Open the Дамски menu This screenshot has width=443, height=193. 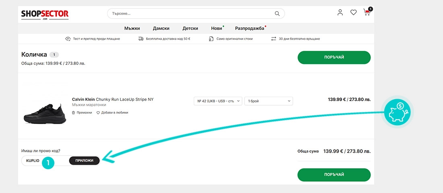pyautogui.click(x=161, y=28)
